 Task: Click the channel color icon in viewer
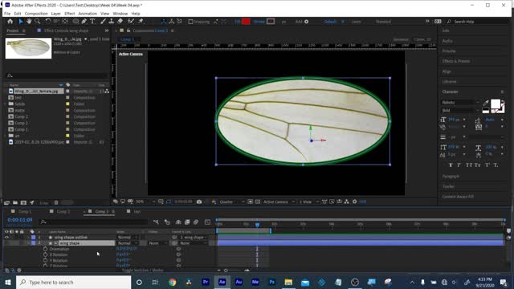[x=214, y=201]
